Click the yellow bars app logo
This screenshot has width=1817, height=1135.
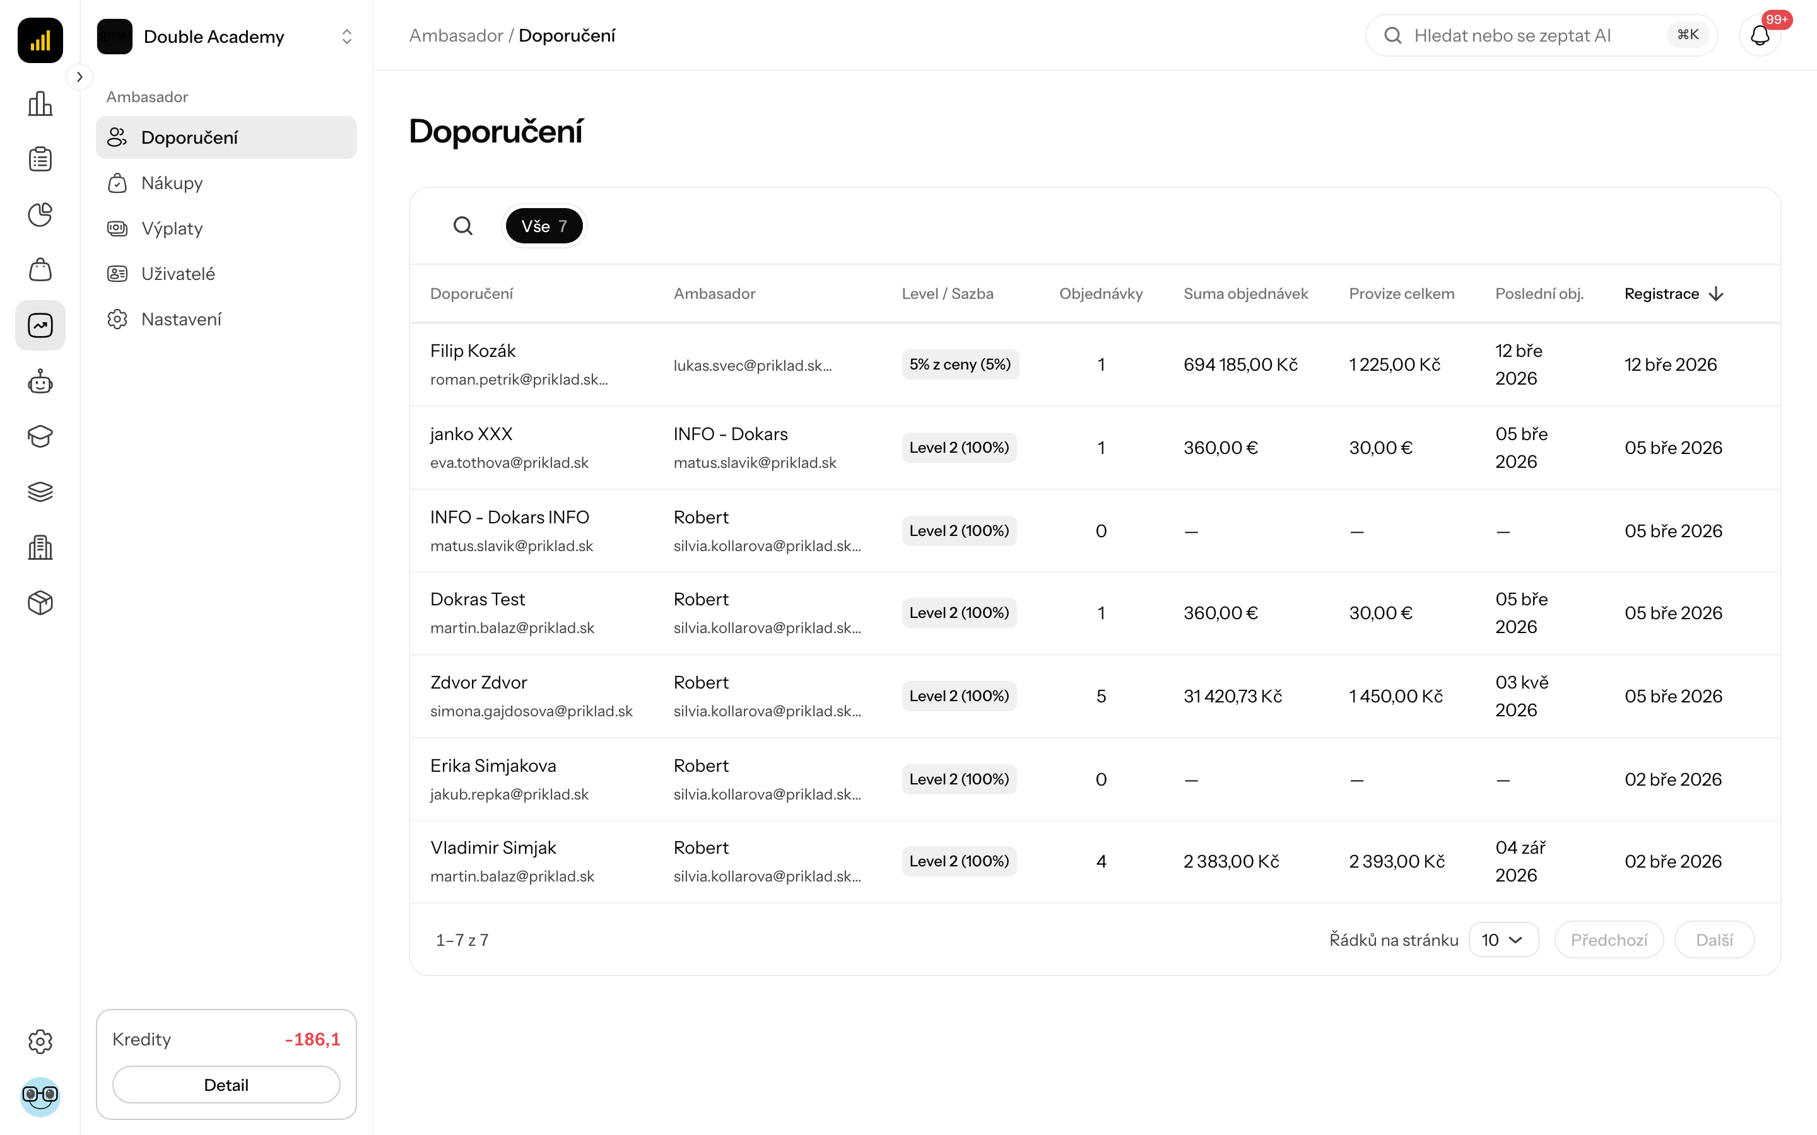click(40, 40)
